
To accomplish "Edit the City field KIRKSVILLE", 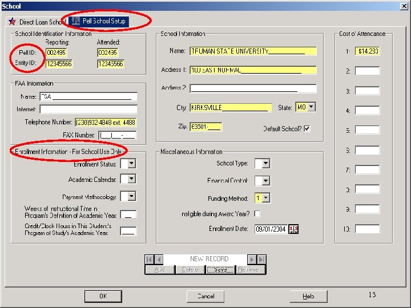I will pyautogui.click(x=231, y=108).
